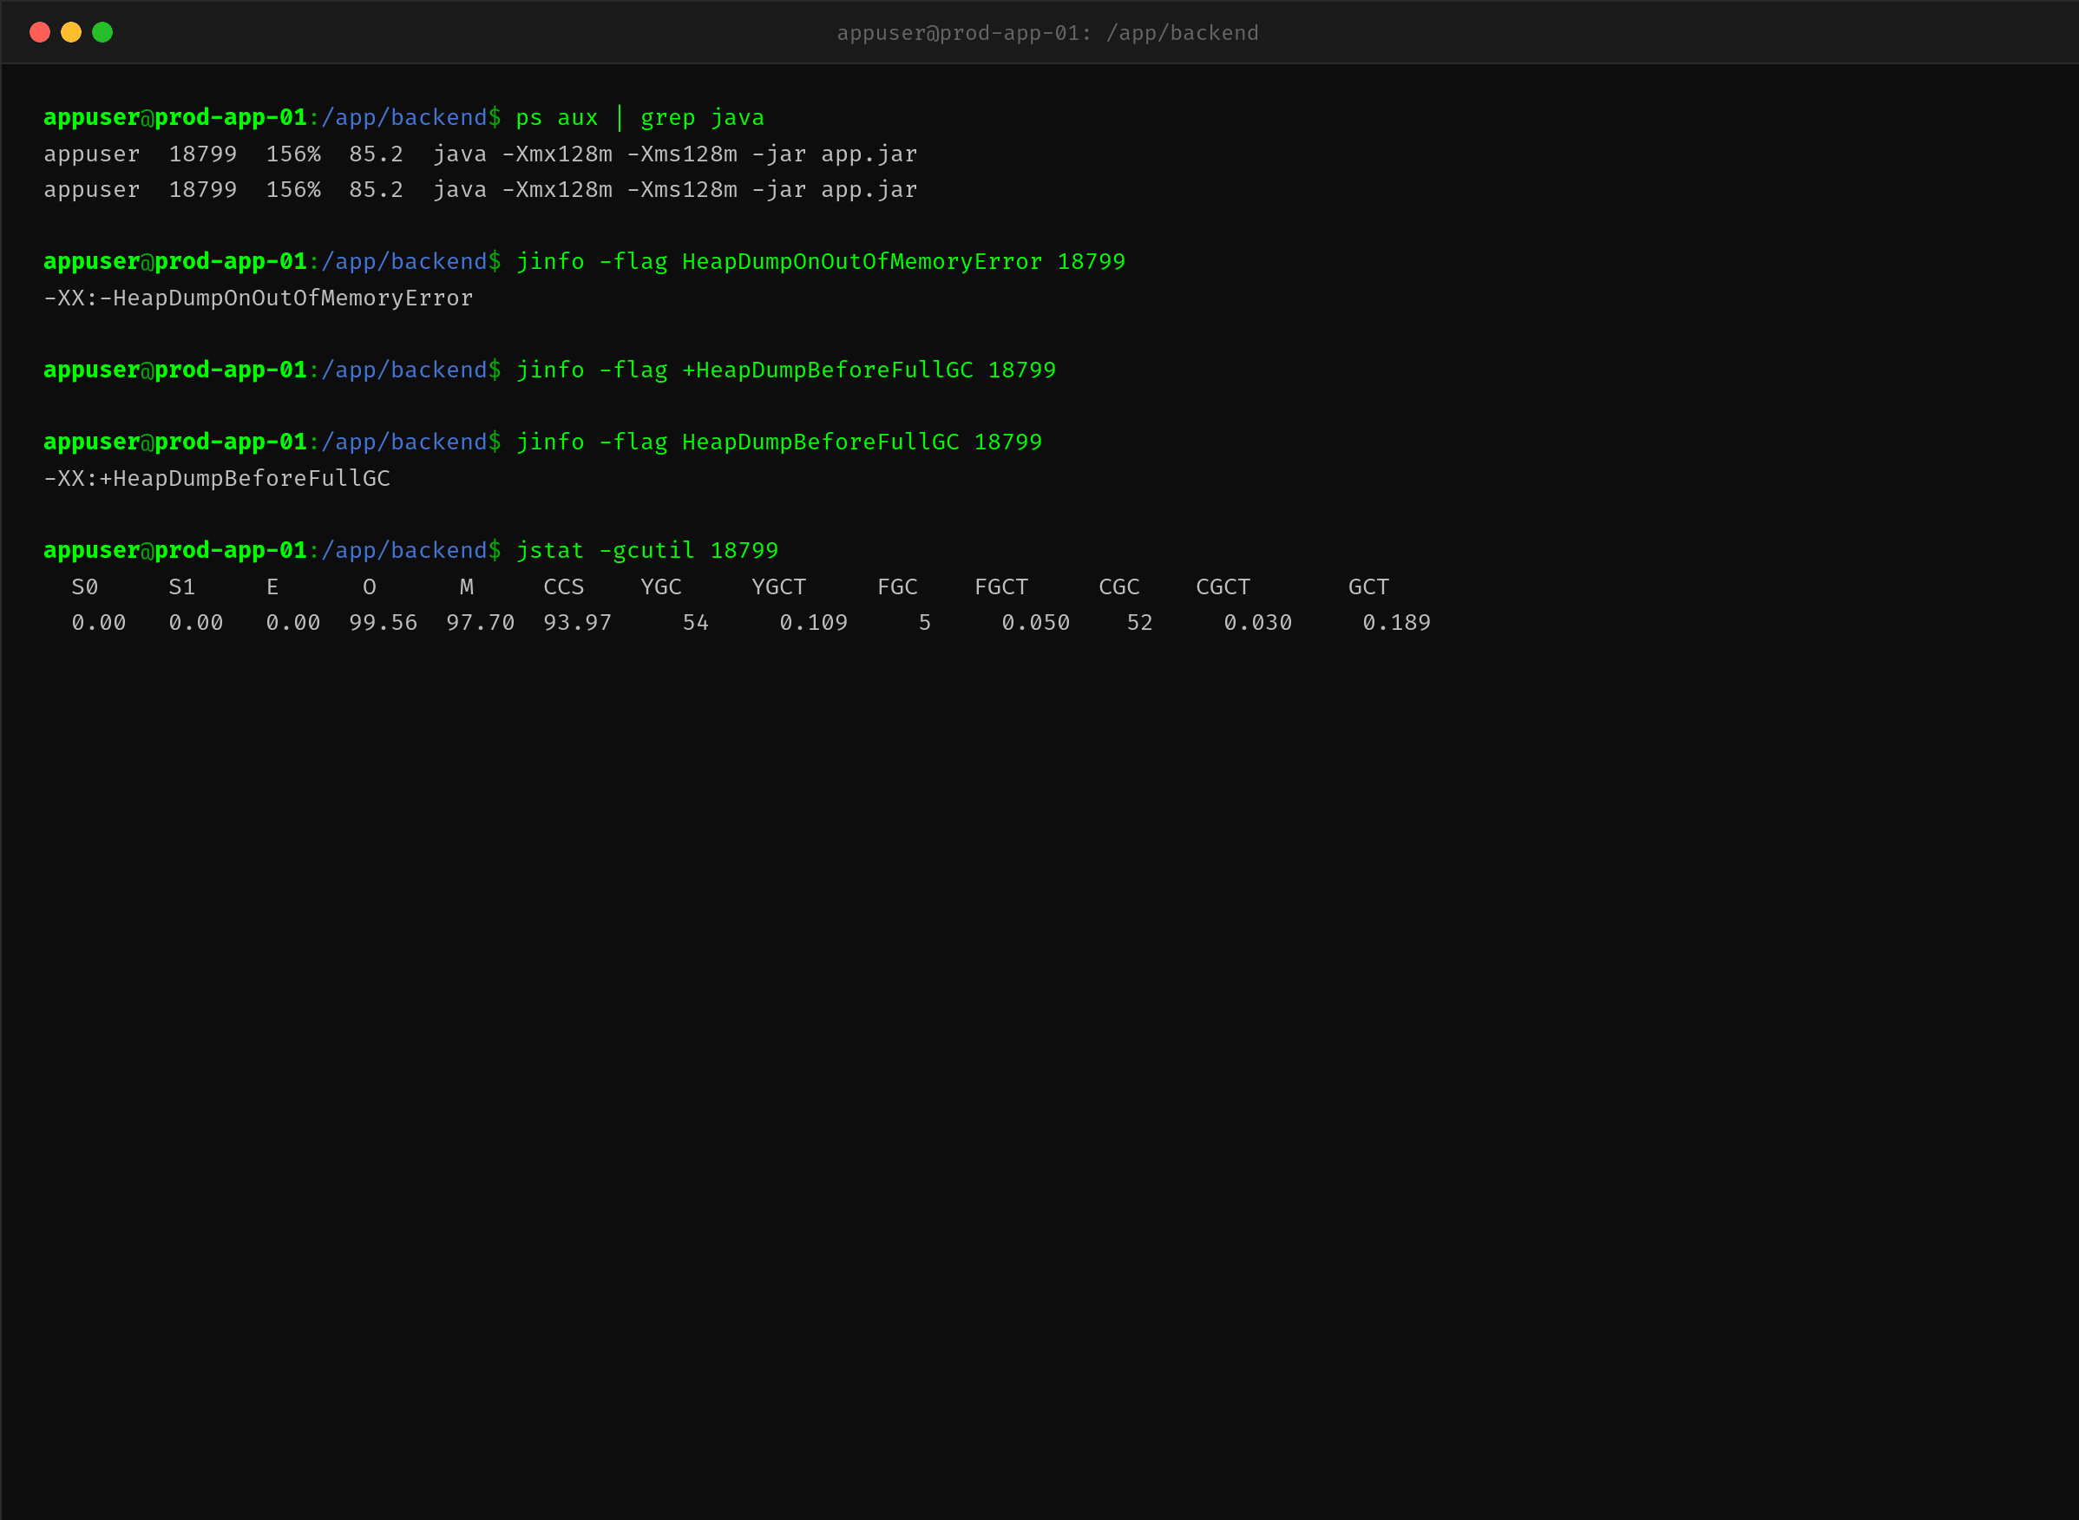
Task: Click the 'jinfo -flag +HeapDumpBeforeFullGC 18799' command
Action: [x=786, y=370]
